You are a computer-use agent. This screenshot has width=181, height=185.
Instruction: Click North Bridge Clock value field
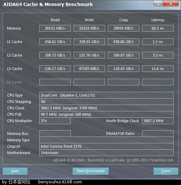158,121
